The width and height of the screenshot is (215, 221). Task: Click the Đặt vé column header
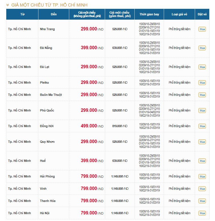point(202,14)
